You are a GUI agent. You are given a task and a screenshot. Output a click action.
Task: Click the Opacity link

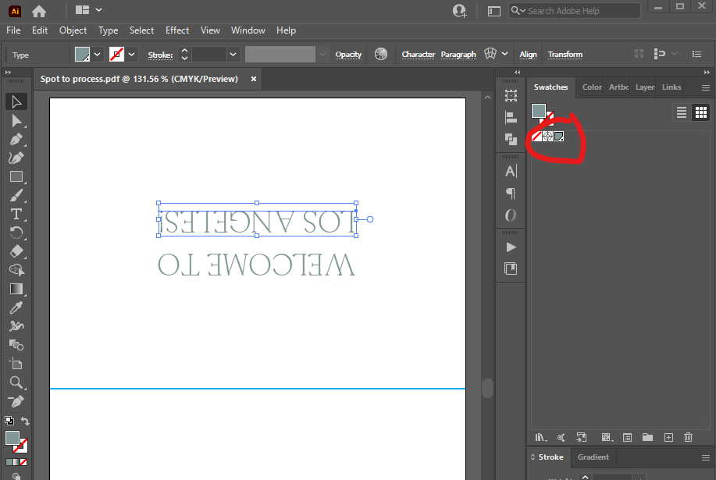348,55
